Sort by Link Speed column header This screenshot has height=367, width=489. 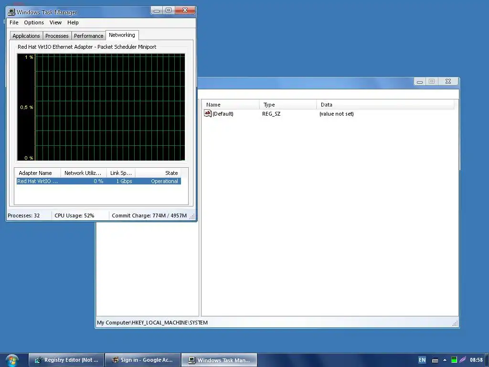click(121, 173)
